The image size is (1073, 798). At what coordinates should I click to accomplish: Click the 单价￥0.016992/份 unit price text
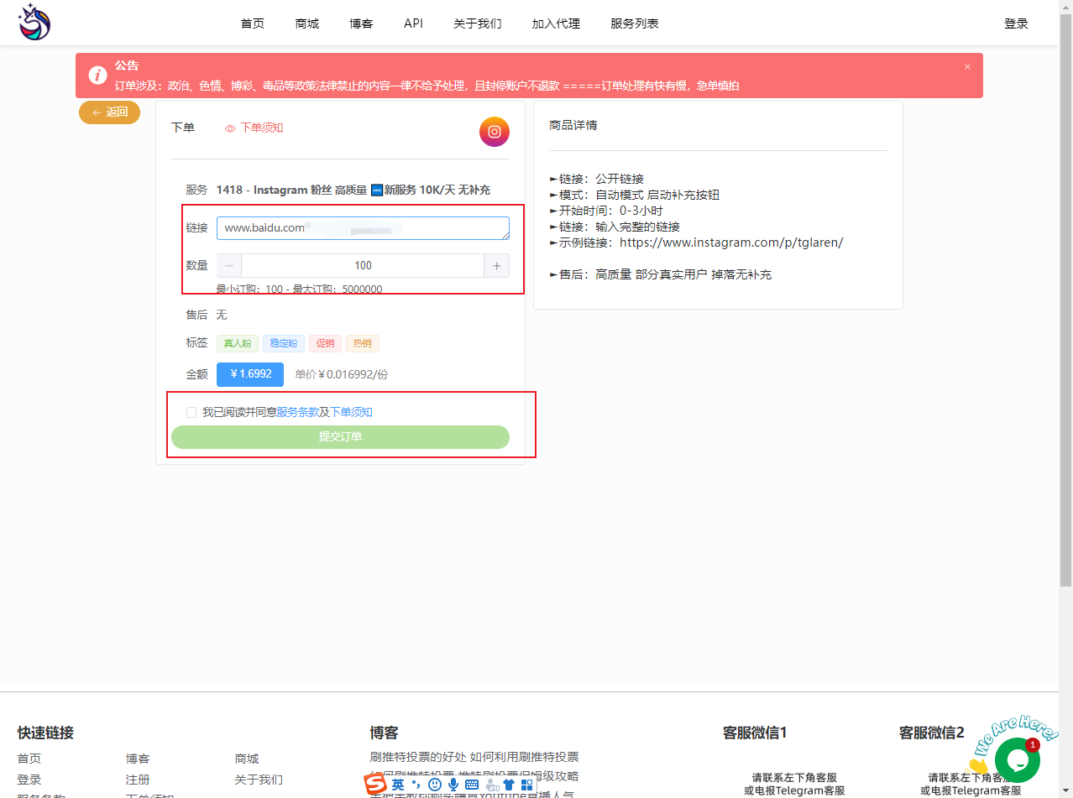pyautogui.click(x=342, y=374)
